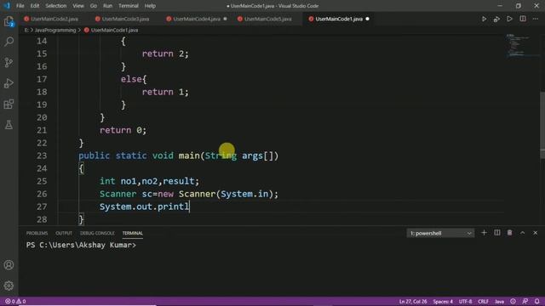This screenshot has width=545, height=306.
Task: Open Source Control view
Action: [x=9, y=62]
